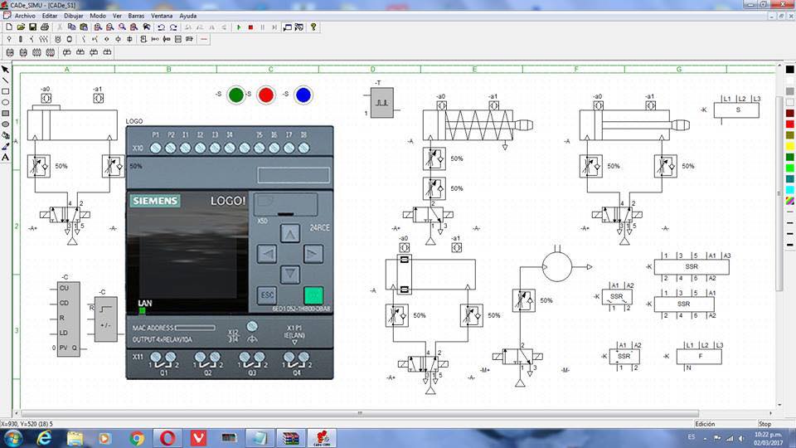Open Google Chrome from the taskbar
Screen dimensions: 796x448
[x=137, y=438]
